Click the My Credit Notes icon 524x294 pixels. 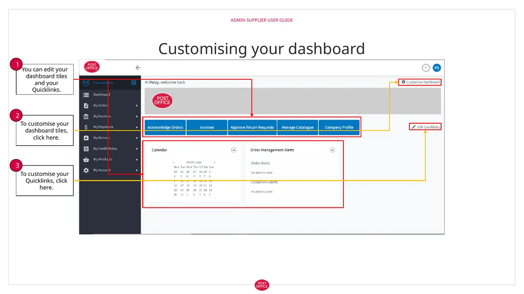86,149
